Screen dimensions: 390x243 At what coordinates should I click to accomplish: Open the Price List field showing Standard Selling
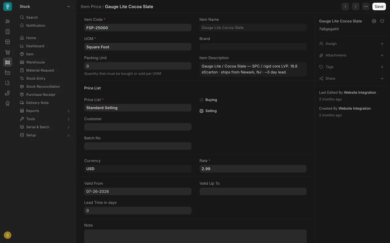[138, 108]
